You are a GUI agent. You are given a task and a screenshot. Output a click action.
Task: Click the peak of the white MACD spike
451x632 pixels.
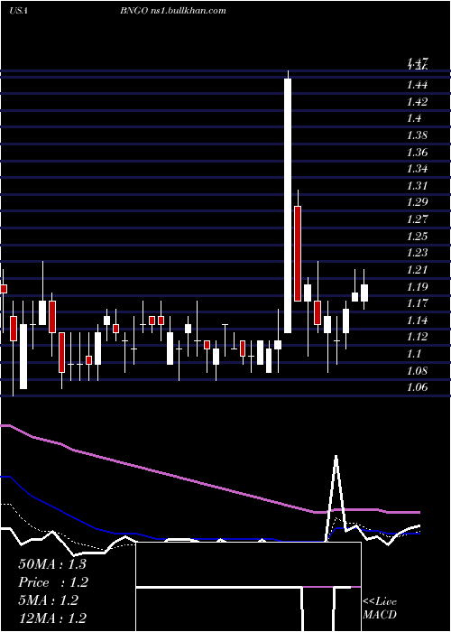click(x=336, y=456)
